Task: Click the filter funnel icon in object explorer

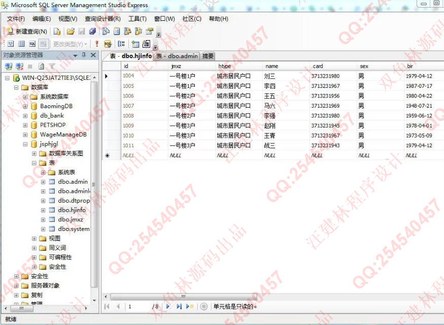Action: point(52,67)
